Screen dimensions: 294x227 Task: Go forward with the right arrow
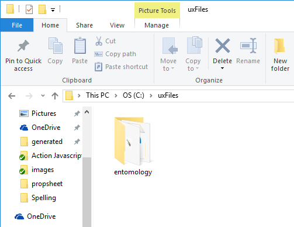[29, 96]
